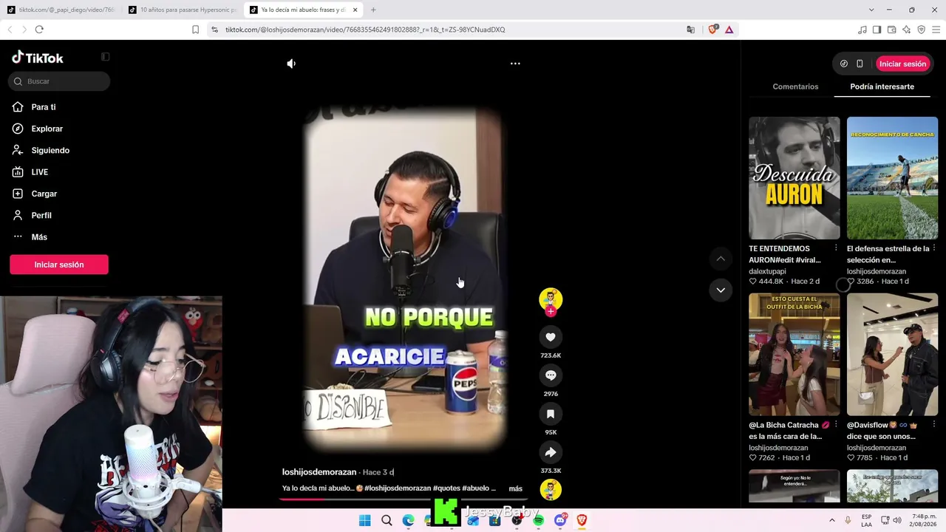946x532 pixels.
Task: Collapse the TikTok sidebar panel
Action: point(105,57)
